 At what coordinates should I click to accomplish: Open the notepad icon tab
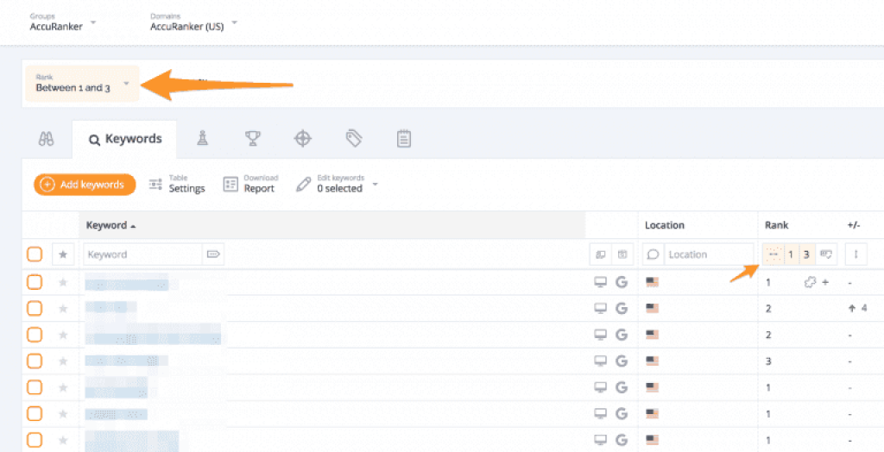[x=403, y=138]
